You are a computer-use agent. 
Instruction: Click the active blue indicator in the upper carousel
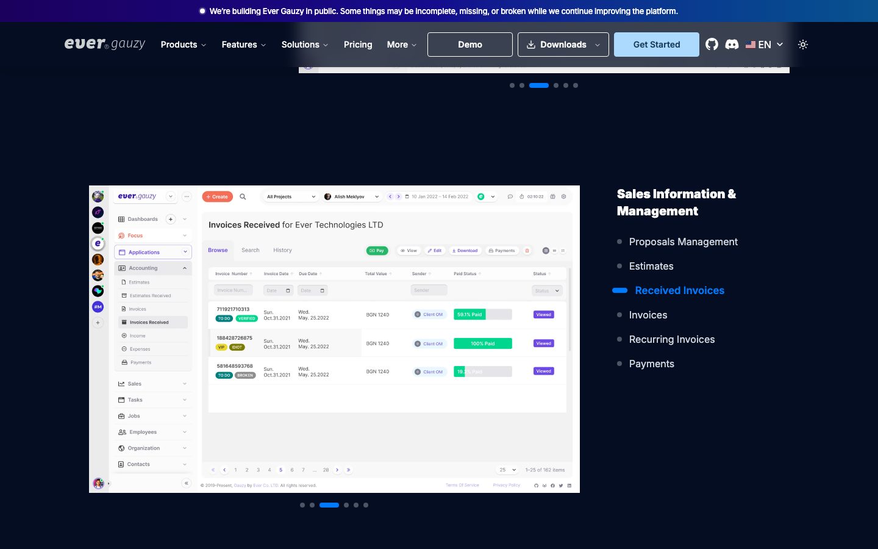(x=539, y=85)
